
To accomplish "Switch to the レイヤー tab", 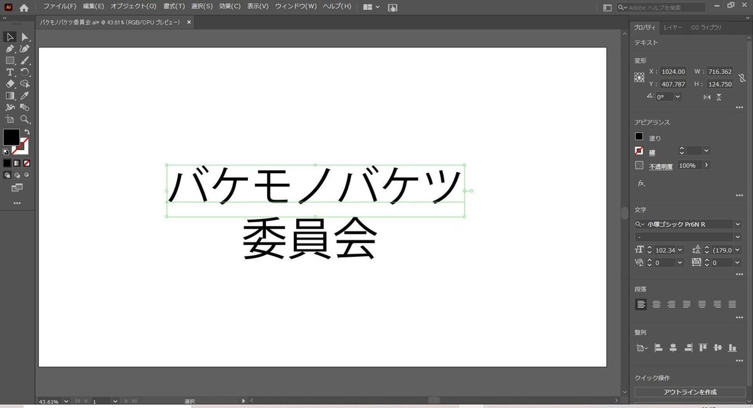I will pos(673,28).
